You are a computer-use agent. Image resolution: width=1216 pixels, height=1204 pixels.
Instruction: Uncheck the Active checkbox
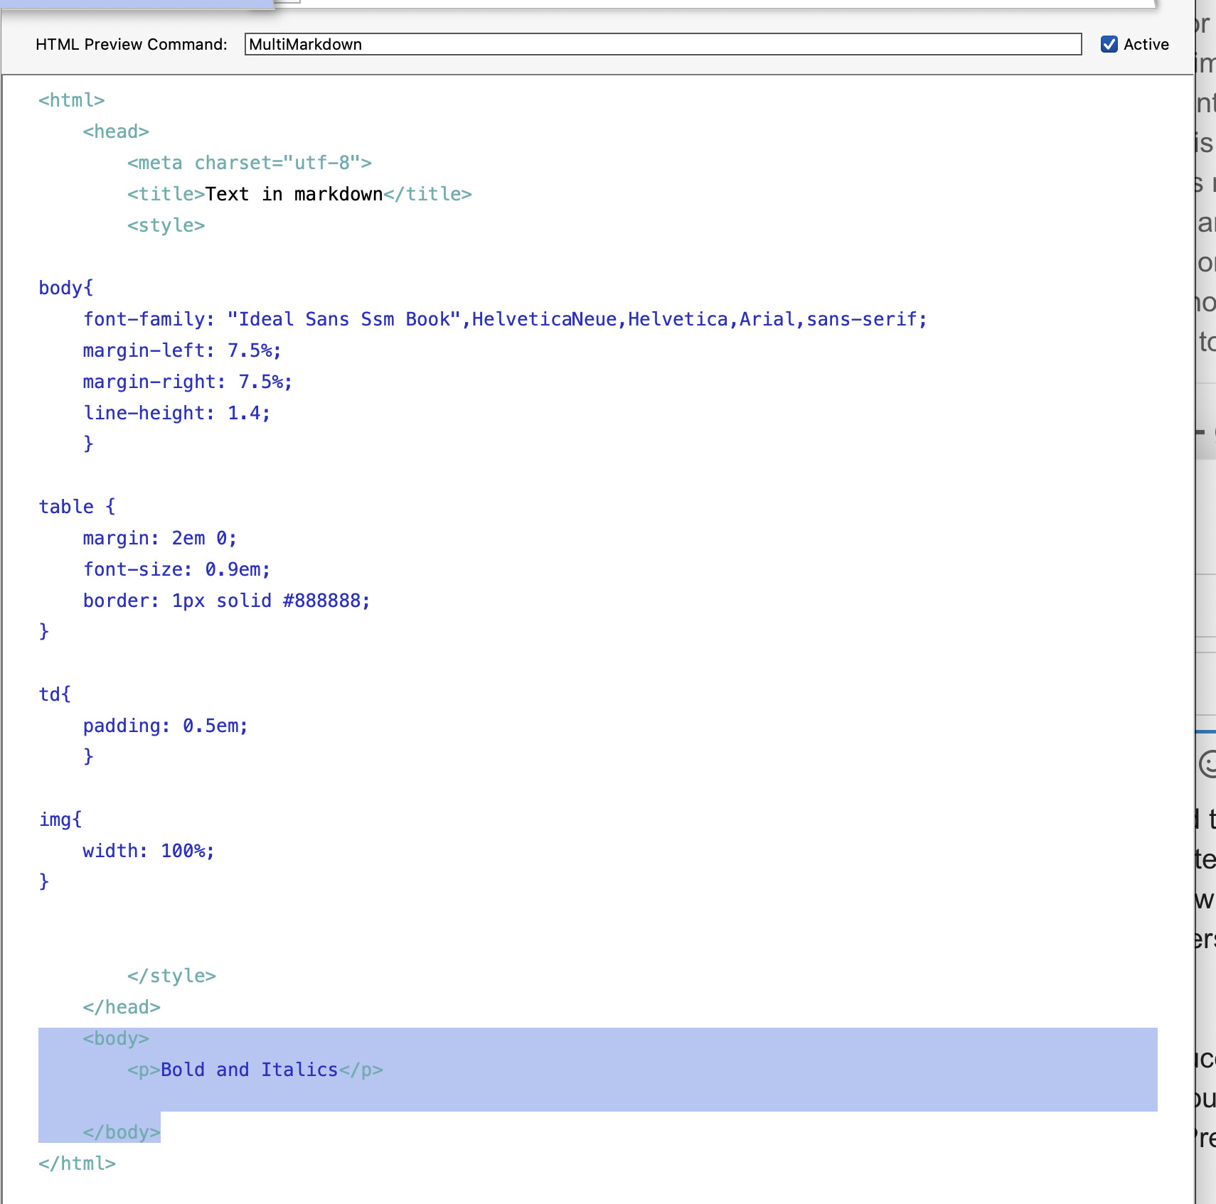(x=1109, y=44)
